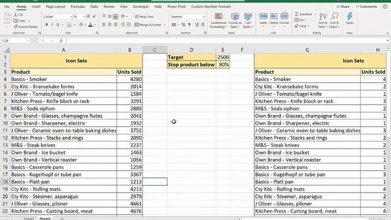
Task: Apply Comma Style format
Action: coord(189,24)
